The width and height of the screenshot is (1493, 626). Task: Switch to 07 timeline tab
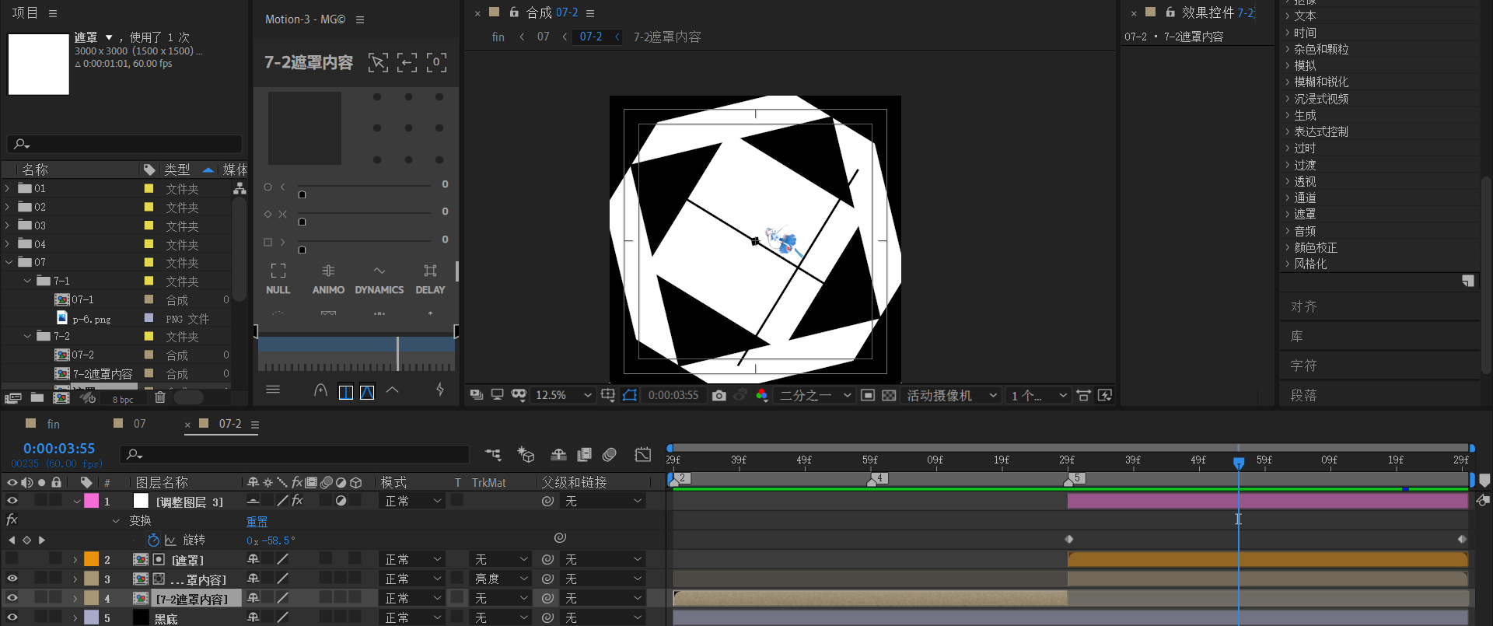click(139, 424)
